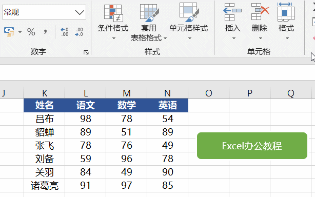315x197 pixels.
Task: Open Number group dialog launcher
Action: [86, 52]
